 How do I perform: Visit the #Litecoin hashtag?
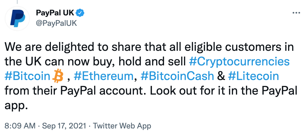pos(253,76)
